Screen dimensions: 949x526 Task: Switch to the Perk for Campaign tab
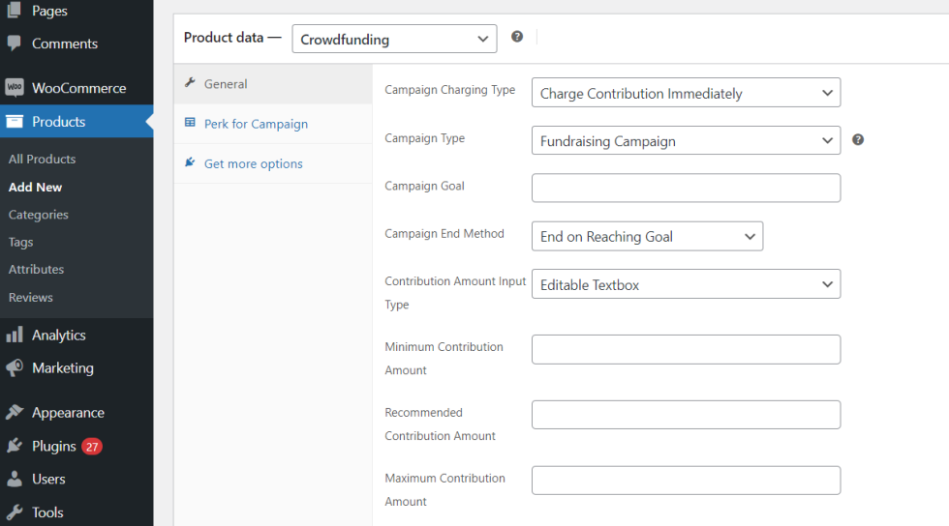256,124
